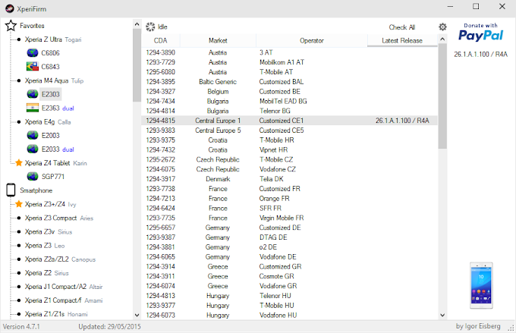
Task: Select the Xperia Z3v Sirius node
Action: [x=49, y=231]
